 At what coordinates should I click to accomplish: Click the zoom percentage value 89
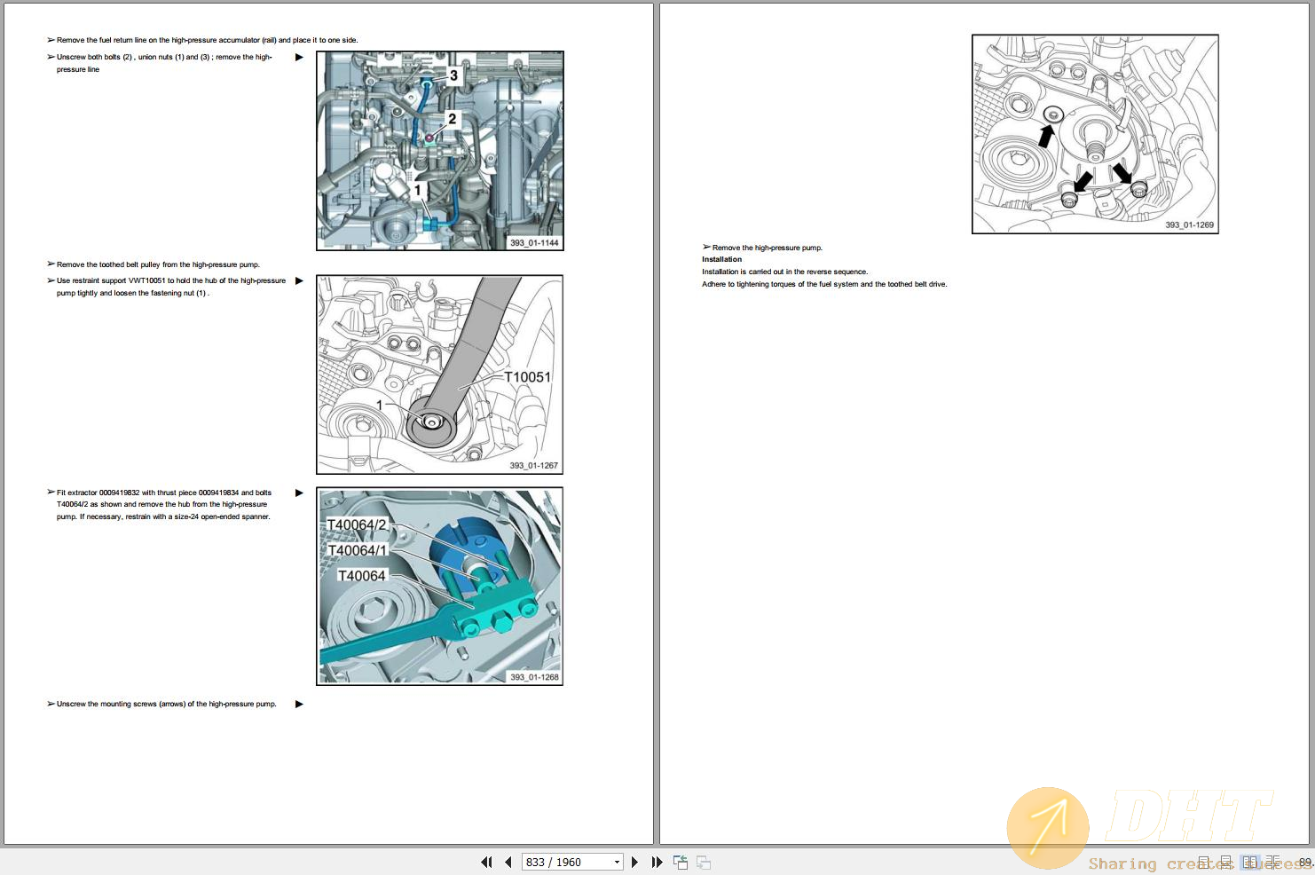tap(1305, 863)
